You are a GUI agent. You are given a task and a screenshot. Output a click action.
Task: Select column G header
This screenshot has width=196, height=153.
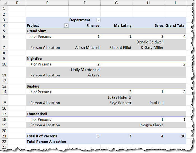tap(116, 3)
